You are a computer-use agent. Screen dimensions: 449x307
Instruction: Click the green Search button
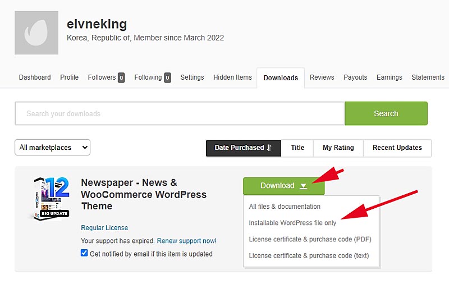(x=386, y=113)
